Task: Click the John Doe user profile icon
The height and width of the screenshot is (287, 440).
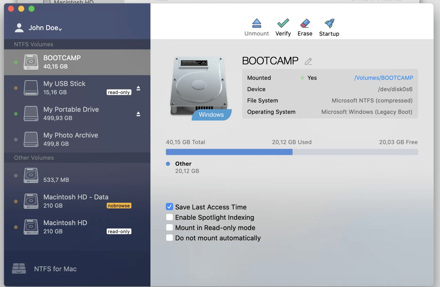Action: [19, 27]
